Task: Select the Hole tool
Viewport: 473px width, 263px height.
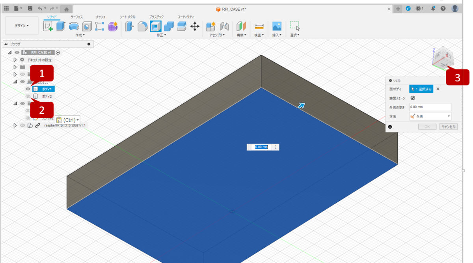Action: coord(87,26)
